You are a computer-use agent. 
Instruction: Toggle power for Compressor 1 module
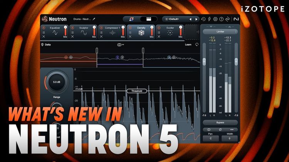[101, 28]
